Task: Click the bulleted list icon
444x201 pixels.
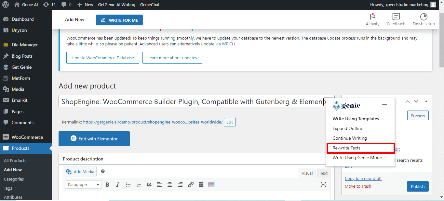Action: 128,184
